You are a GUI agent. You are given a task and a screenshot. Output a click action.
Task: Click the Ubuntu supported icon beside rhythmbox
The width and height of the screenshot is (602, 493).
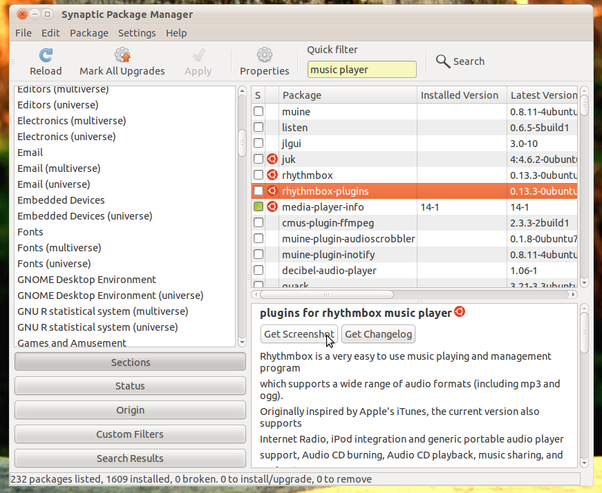(272, 175)
